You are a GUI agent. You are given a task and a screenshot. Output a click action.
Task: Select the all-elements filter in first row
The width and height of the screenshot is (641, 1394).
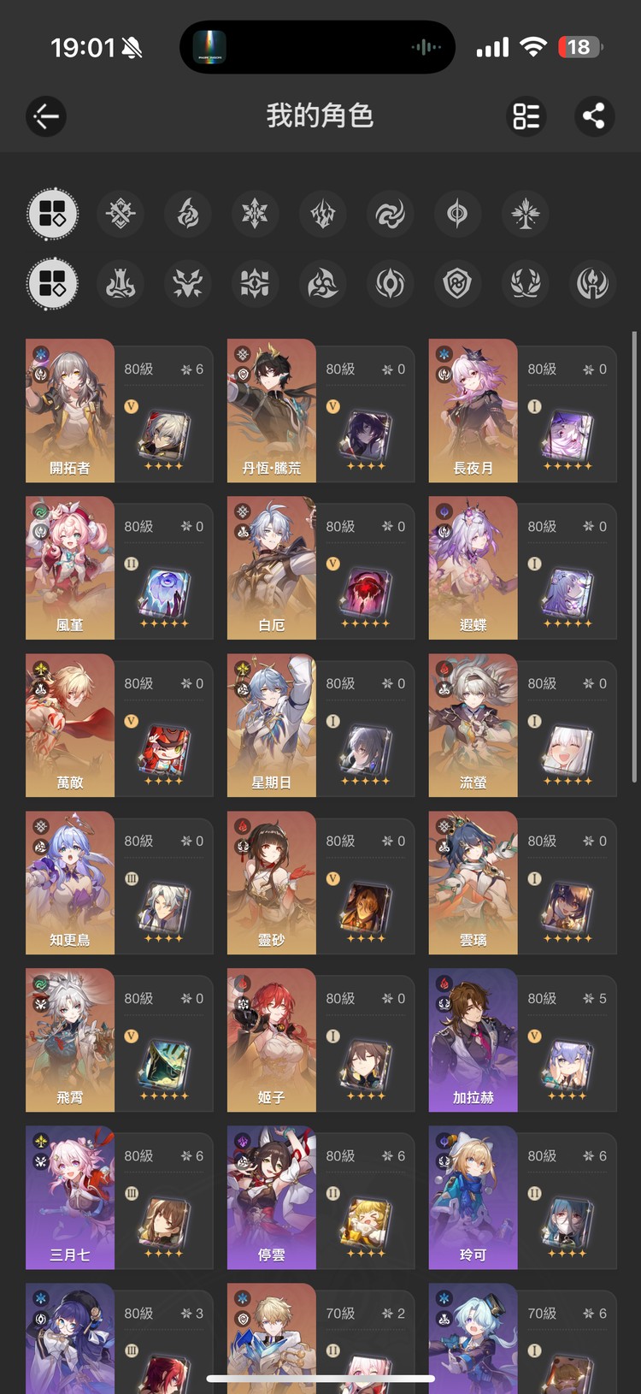click(53, 214)
